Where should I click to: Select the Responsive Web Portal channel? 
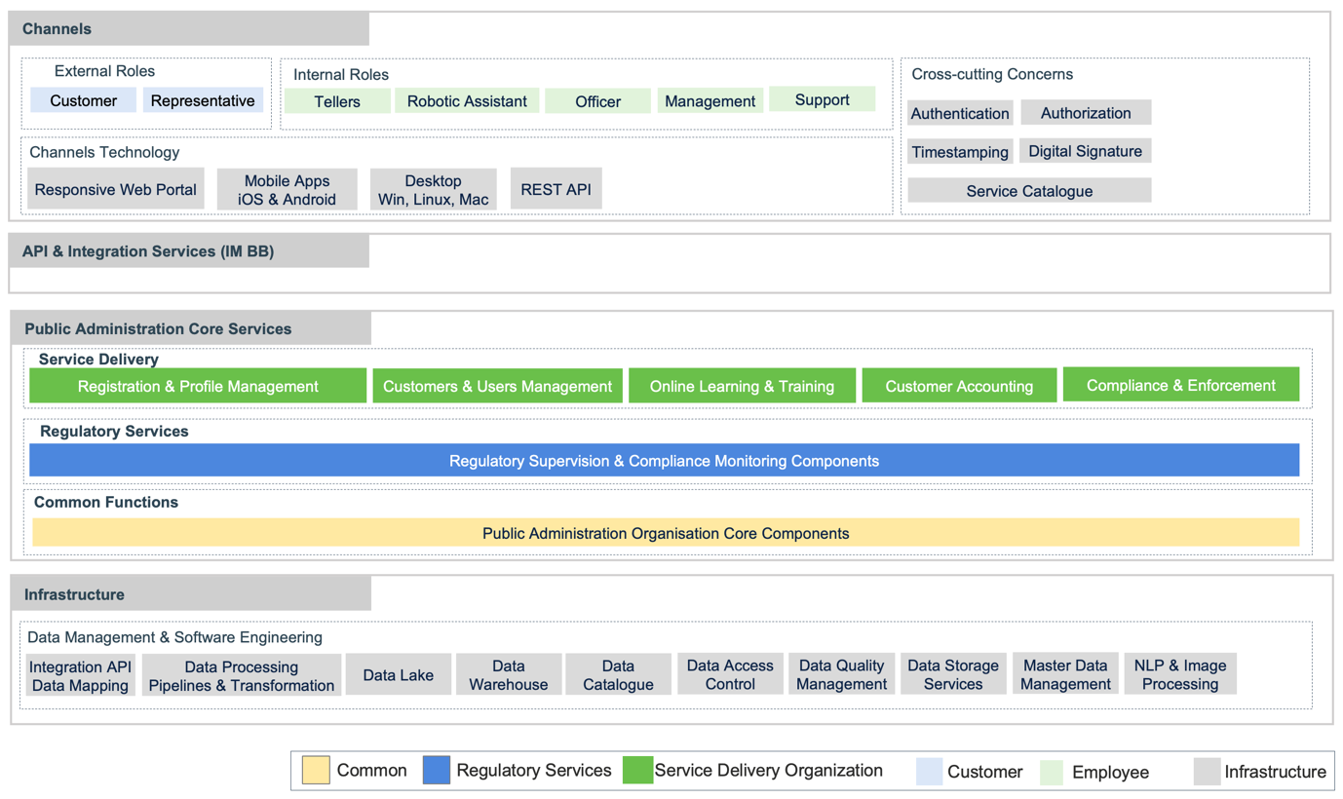tap(116, 190)
